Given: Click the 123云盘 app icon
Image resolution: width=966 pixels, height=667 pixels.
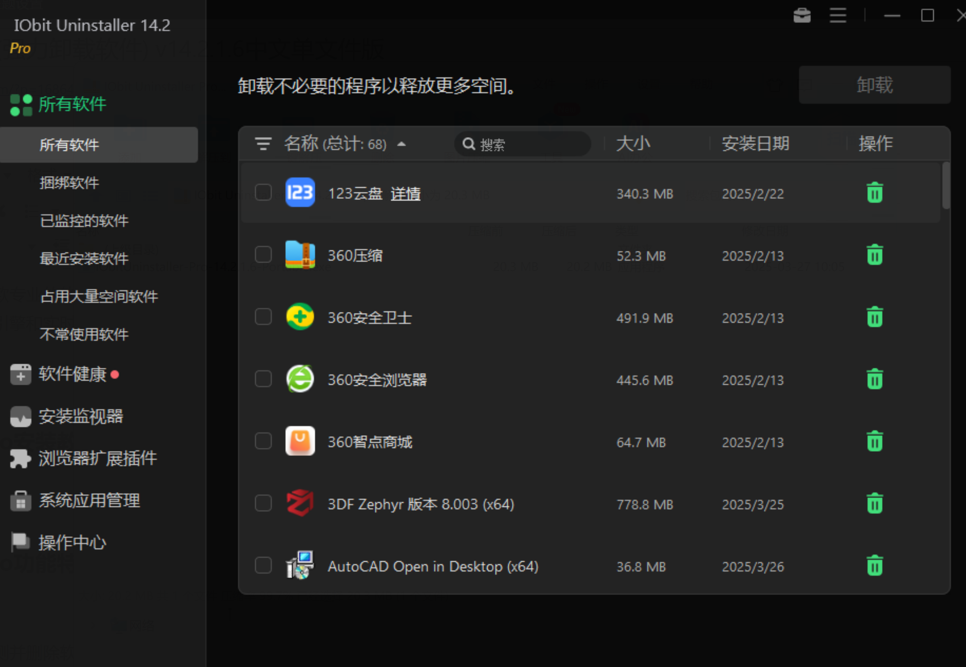Looking at the screenshot, I should coord(300,192).
